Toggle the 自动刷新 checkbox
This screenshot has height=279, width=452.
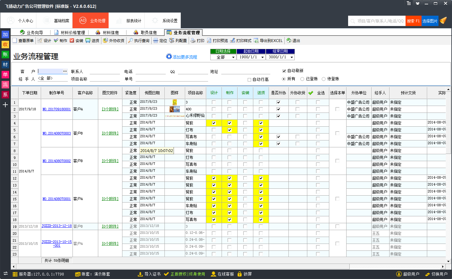(284, 71)
